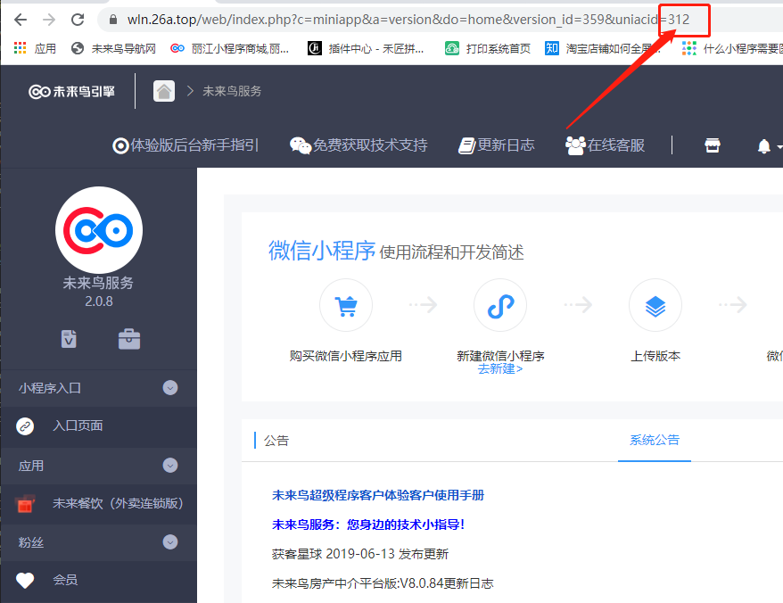Click heart icon beside 会员
783x603 pixels.
point(25,581)
